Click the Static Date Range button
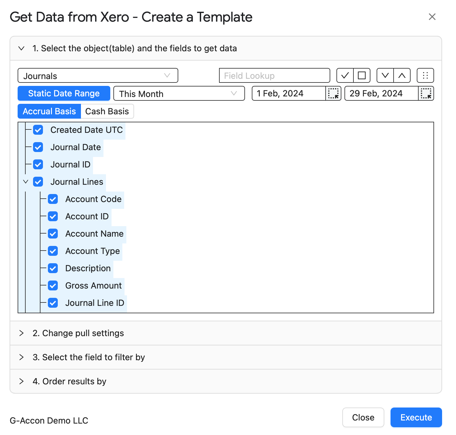 click(x=64, y=93)
